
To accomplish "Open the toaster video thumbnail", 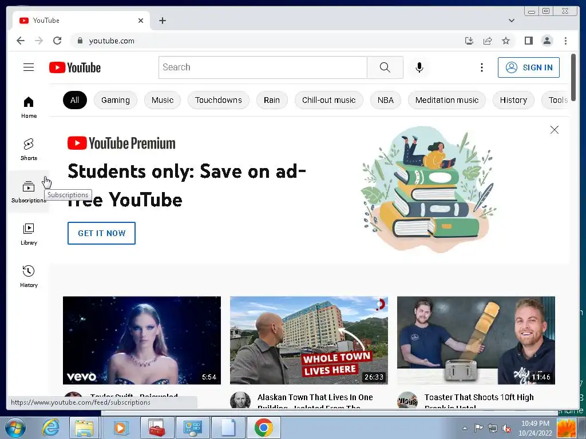I will coord(476,340).
